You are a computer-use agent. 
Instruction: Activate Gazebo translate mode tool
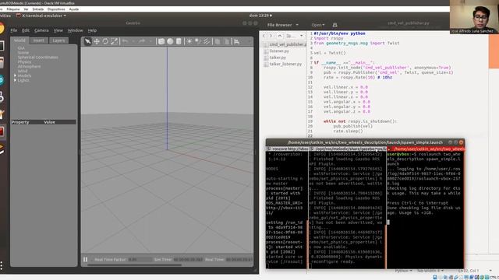(x=97, y=41)
